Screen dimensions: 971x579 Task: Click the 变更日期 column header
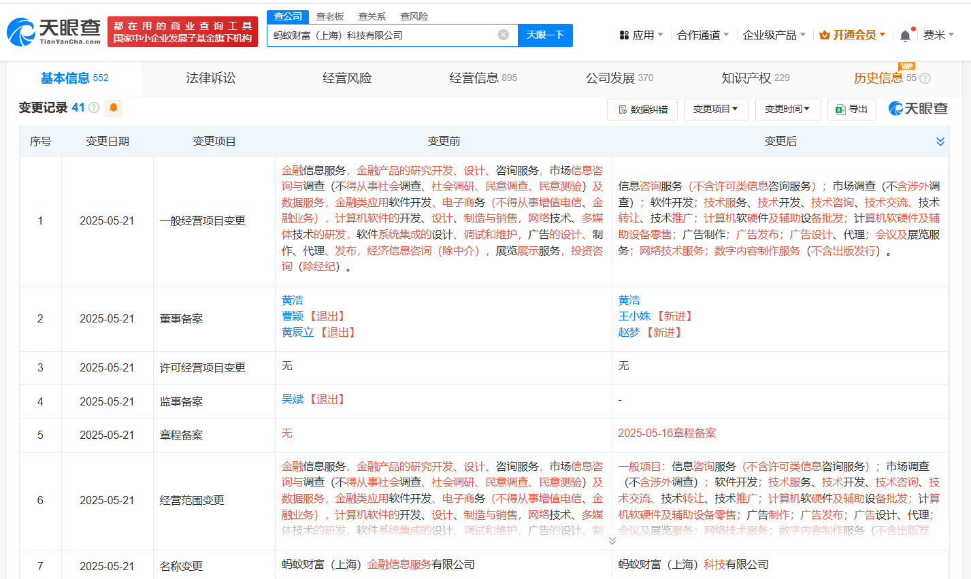[x=108, y=142]
